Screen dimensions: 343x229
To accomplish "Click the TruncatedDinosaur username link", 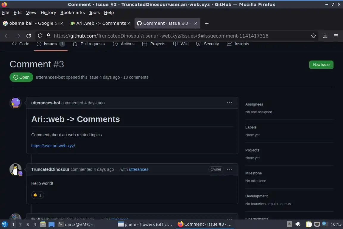I will coord(50,169).
